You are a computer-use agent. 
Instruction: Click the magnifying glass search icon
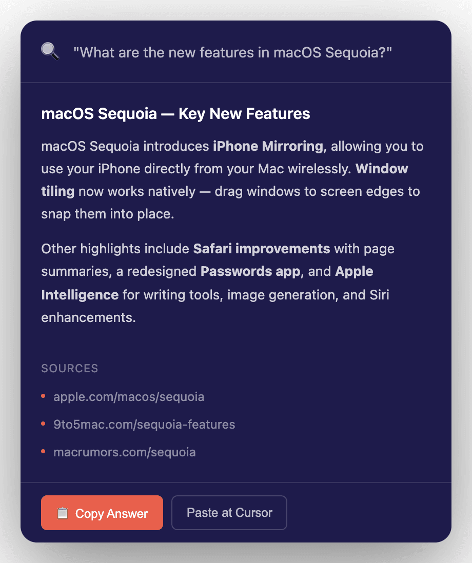(50, 52)
